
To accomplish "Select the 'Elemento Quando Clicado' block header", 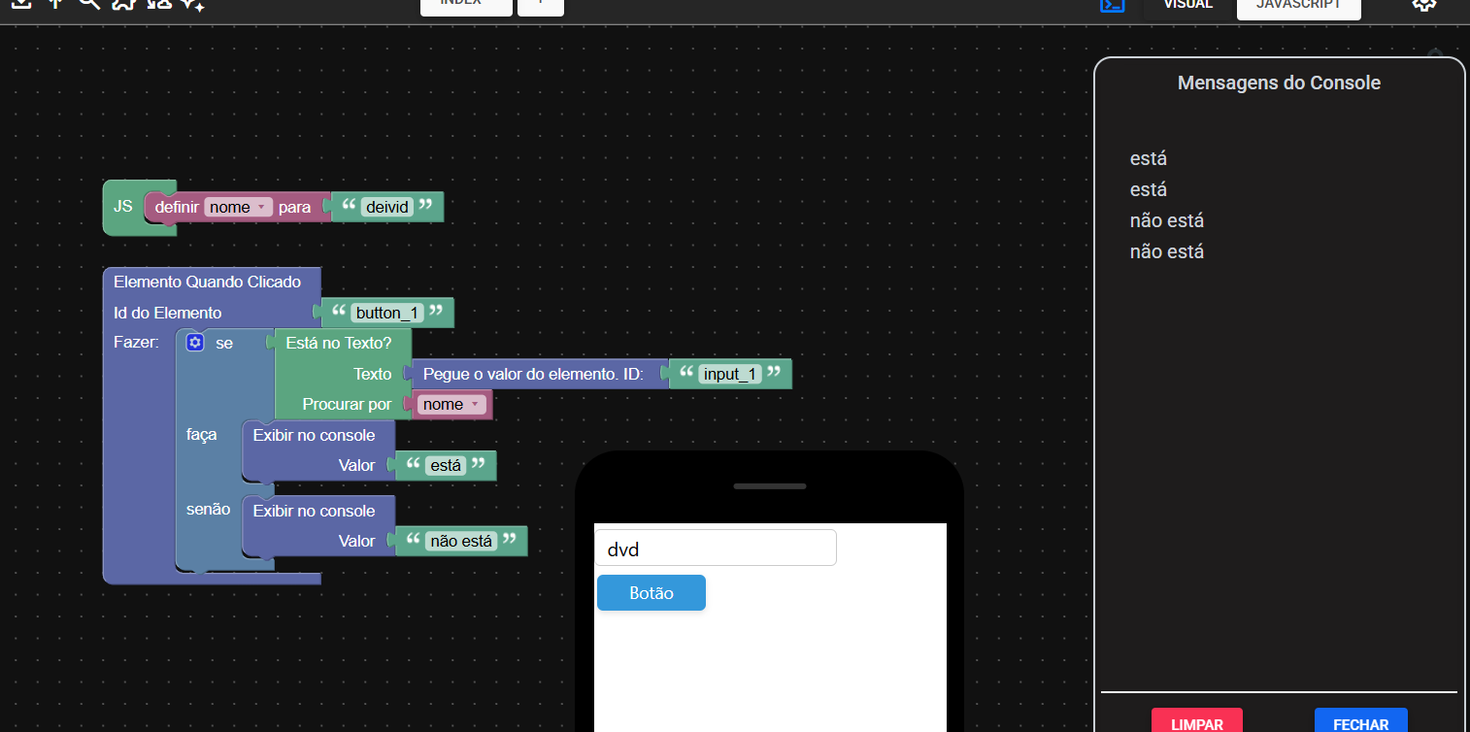I will pyautogui.click(x=207, y=283).
